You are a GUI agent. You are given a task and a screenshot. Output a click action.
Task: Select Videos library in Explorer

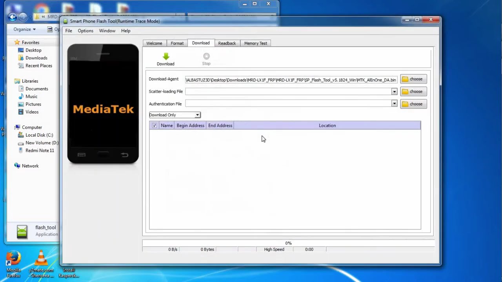pyautogui.click(x=32, y=112)
